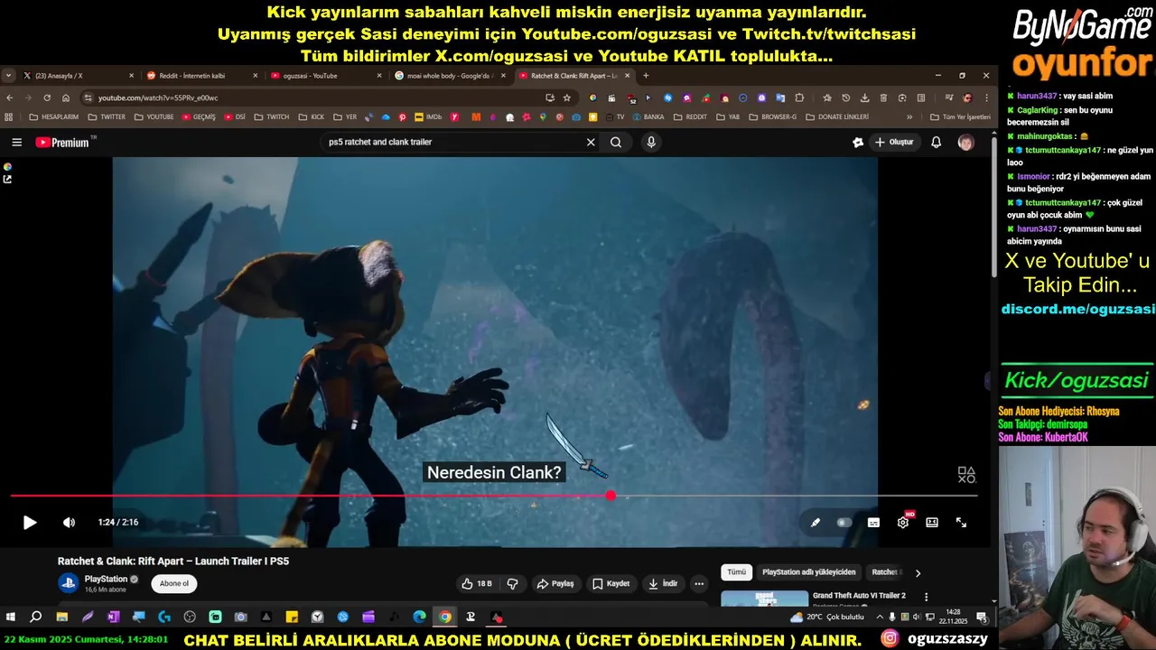The image size is (1156, 650).
Task: Reload the current page
Action: tap(47, 97)
